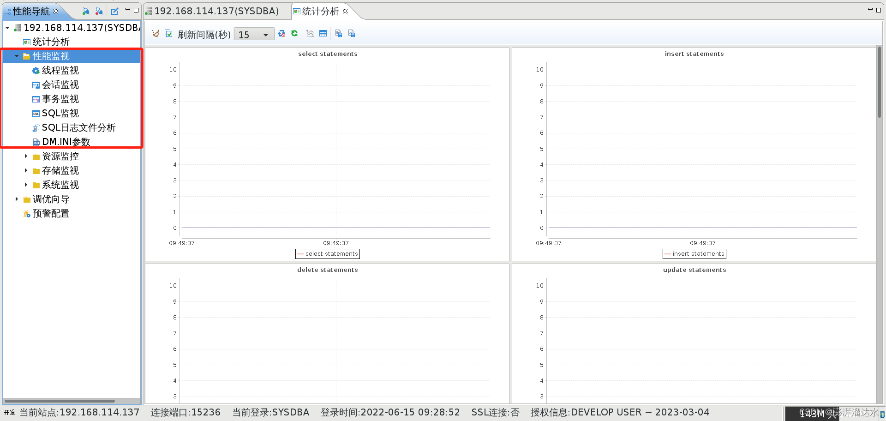
Task: Click the insert statements legend entry
Action: coord(694,254)
